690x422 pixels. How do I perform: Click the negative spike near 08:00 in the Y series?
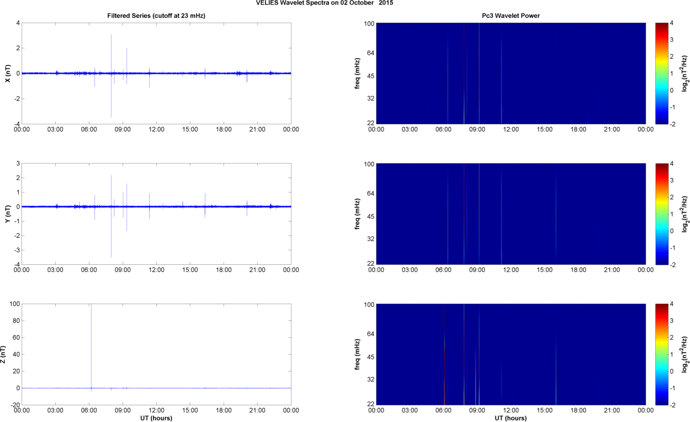[x=111, y=232]
